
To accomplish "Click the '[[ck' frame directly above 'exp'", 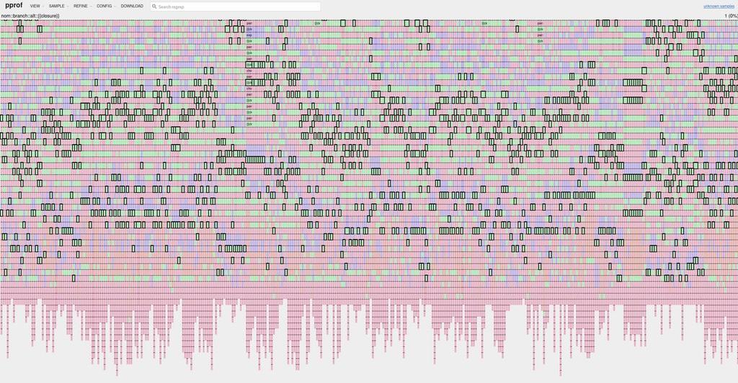I will (249, 29).
